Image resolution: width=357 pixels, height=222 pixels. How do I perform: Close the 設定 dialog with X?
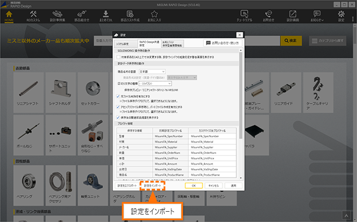(240, 35)
